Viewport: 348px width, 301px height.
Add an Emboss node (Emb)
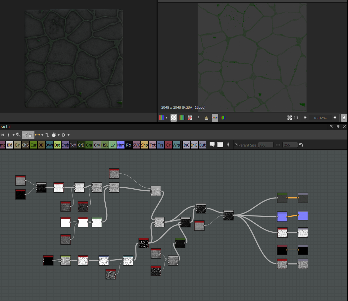pyautogui.click(x=65, y=145)
